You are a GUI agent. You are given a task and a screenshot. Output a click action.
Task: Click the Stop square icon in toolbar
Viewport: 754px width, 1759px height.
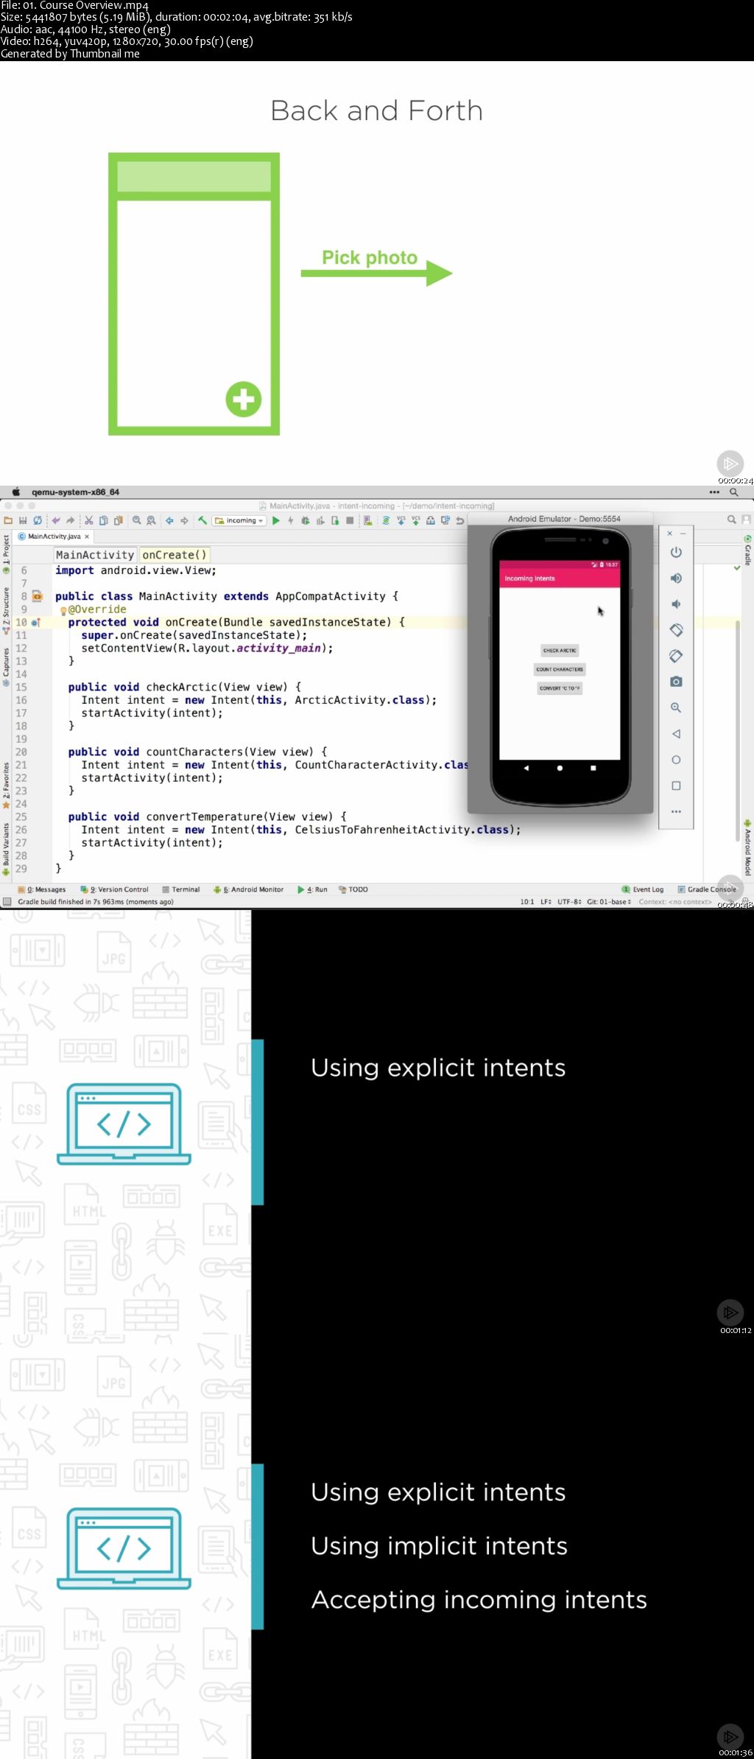[x=350, y=520]
